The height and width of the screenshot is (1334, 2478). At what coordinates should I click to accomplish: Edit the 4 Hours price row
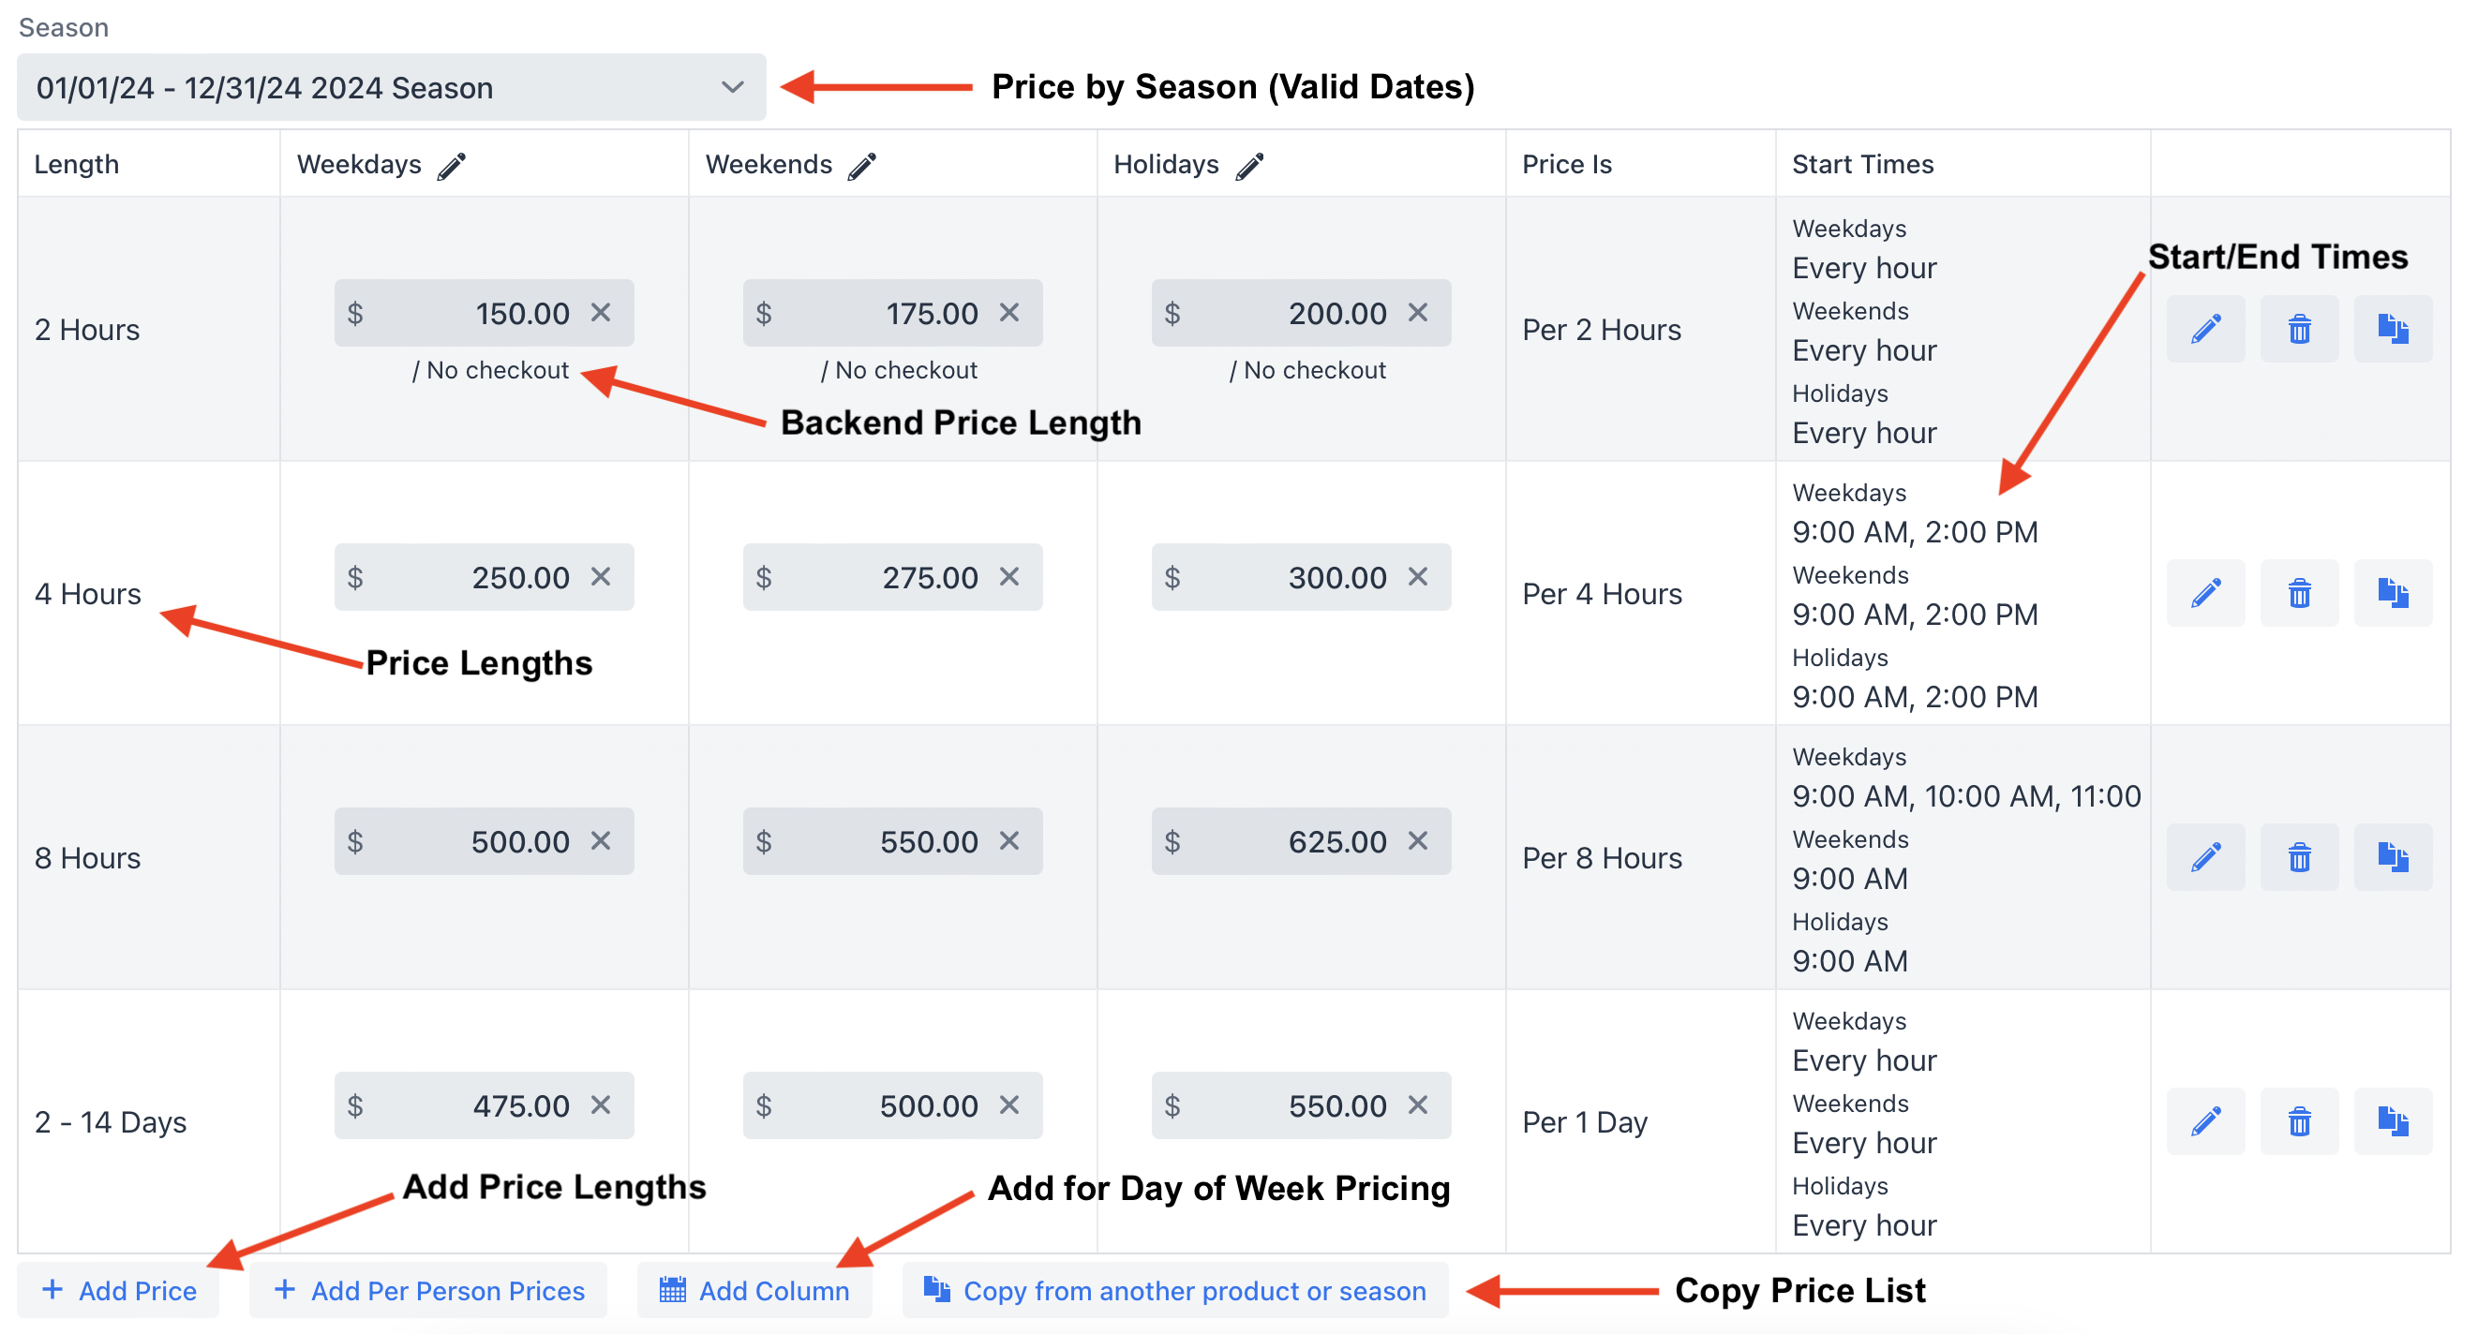(x=2206, y=593)
